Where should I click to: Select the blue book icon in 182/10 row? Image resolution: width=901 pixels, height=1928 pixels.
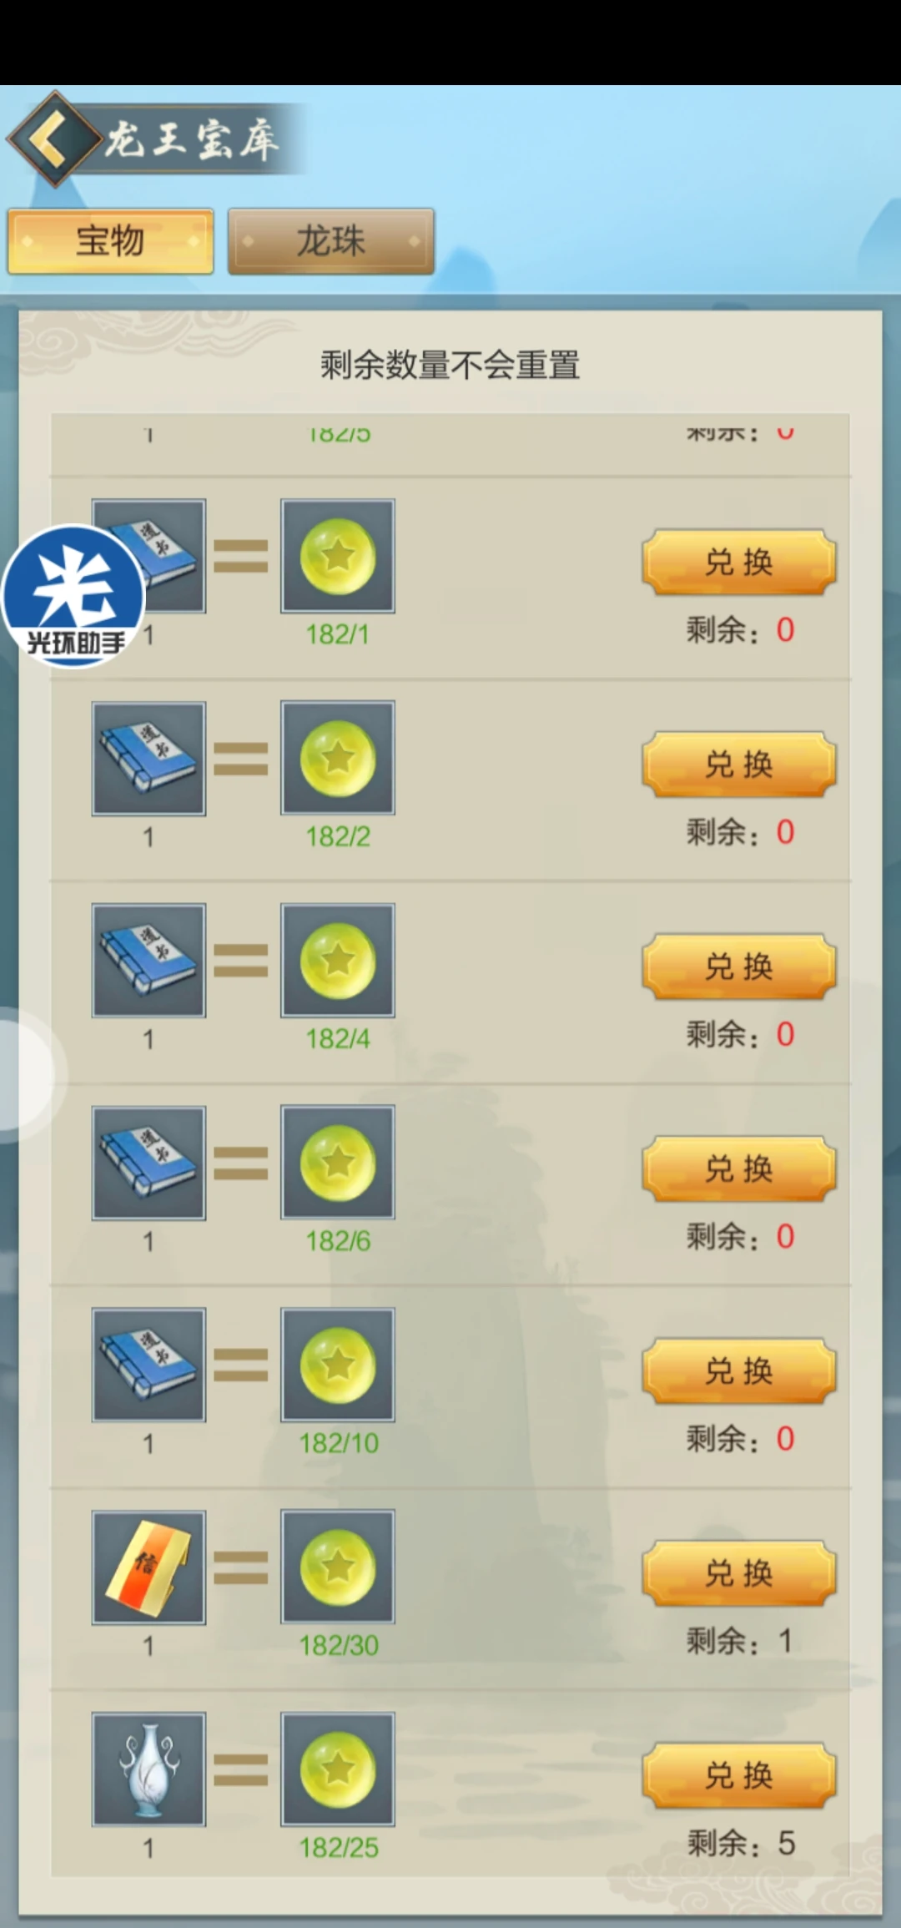[x=148, y=1365]
